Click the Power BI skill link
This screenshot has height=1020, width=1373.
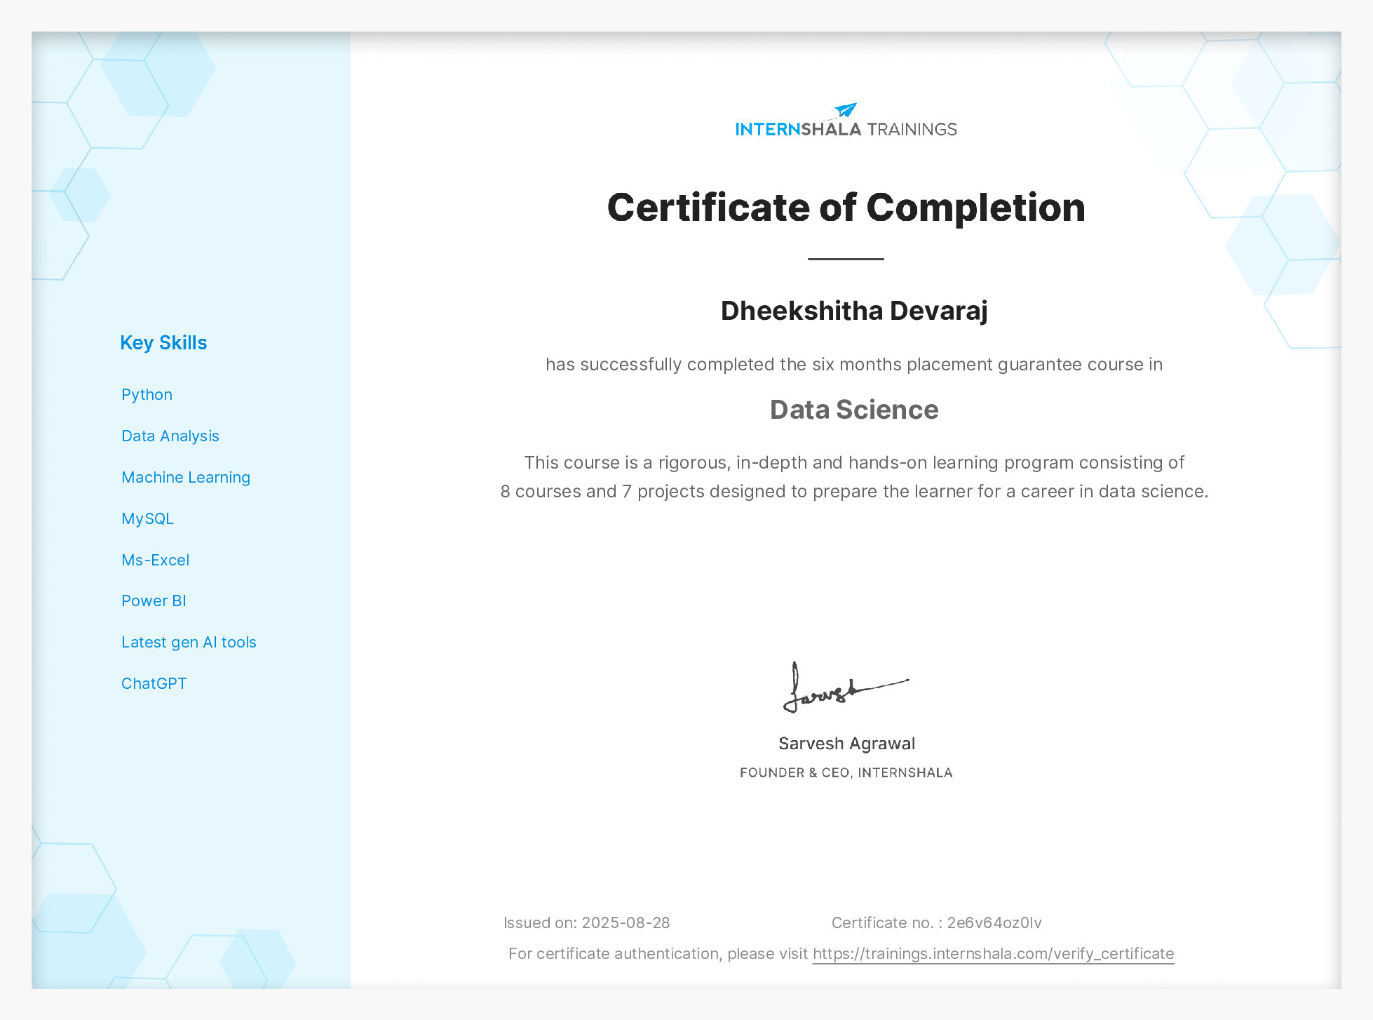click(154, 600)
